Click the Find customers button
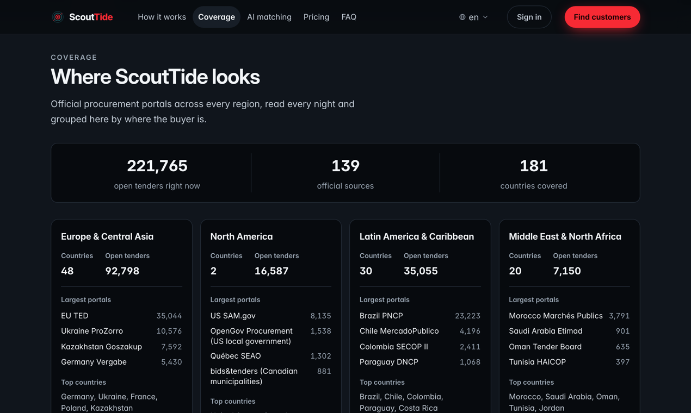This screenshot has width=691, height=413. pos(602,17)
